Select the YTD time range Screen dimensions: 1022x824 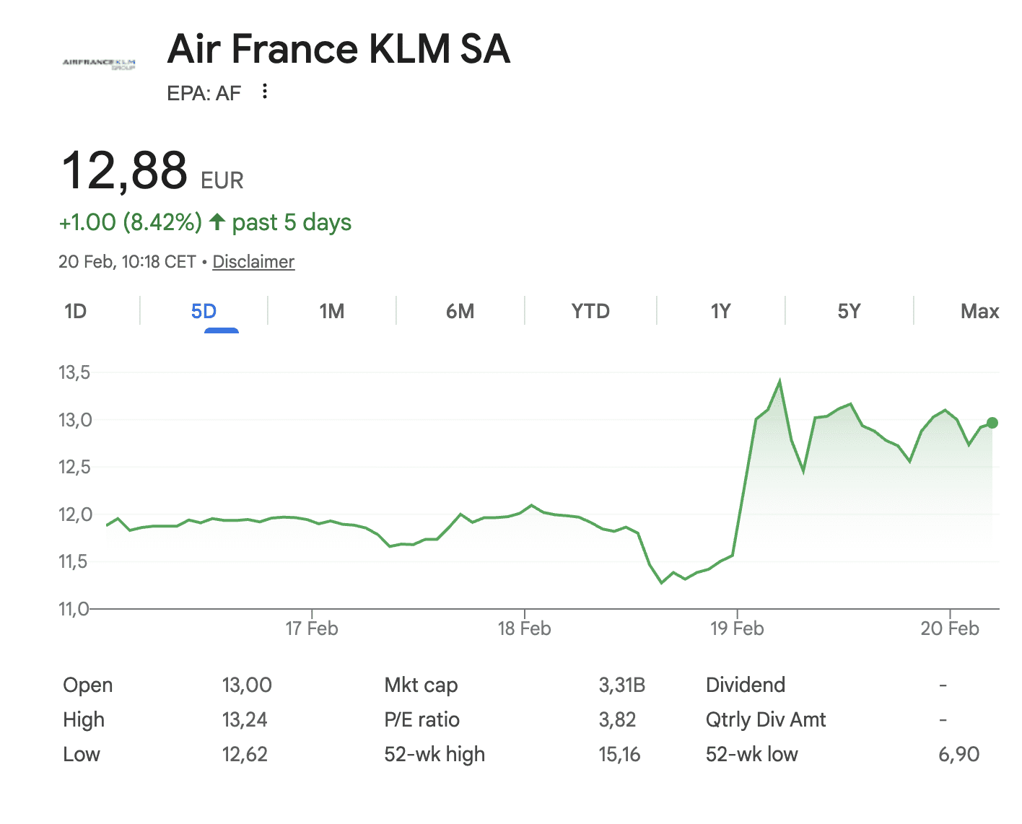590,311
